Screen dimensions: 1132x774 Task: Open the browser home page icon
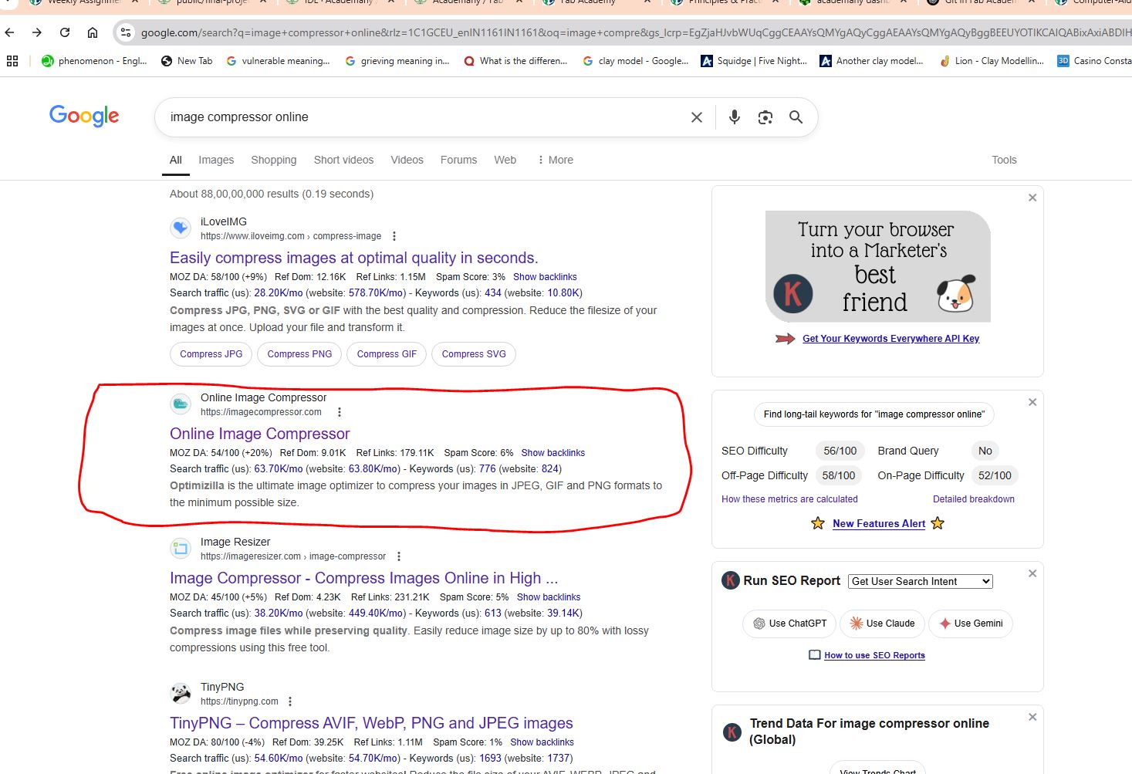(x=93, y=32)
